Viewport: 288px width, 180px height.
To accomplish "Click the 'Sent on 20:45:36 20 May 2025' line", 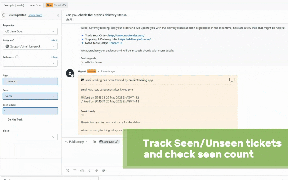I will (110, 98).
